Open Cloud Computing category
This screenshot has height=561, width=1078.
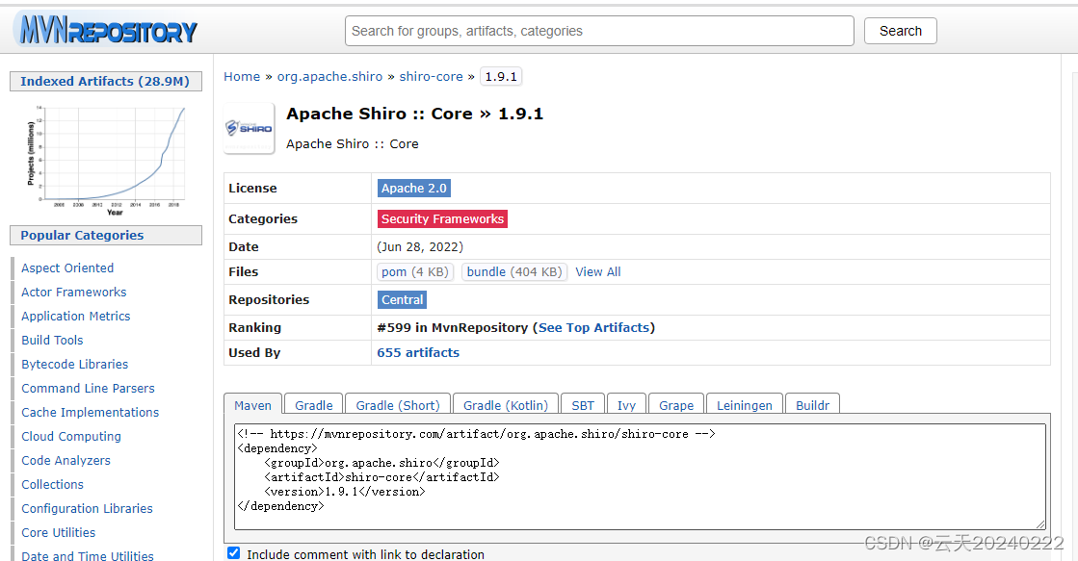point(71,436)
